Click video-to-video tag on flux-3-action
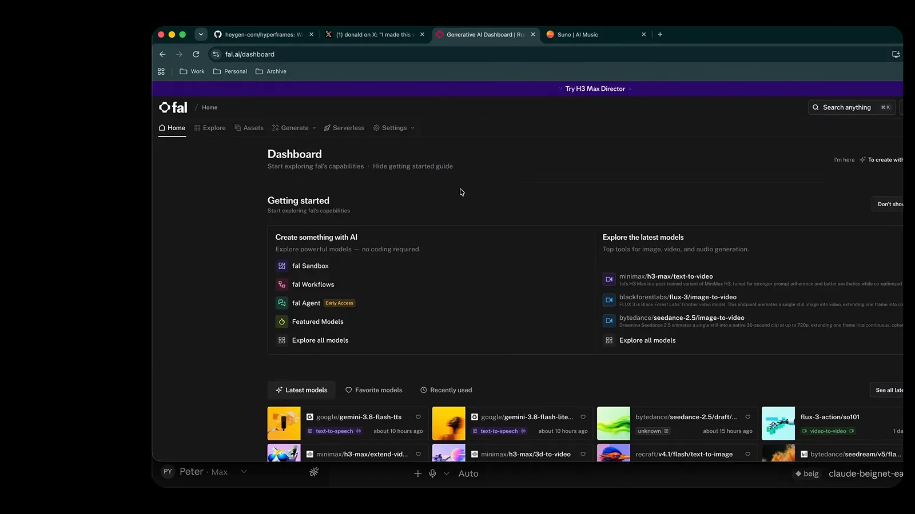This screenshot has height=514, width=915. point(828,431)
